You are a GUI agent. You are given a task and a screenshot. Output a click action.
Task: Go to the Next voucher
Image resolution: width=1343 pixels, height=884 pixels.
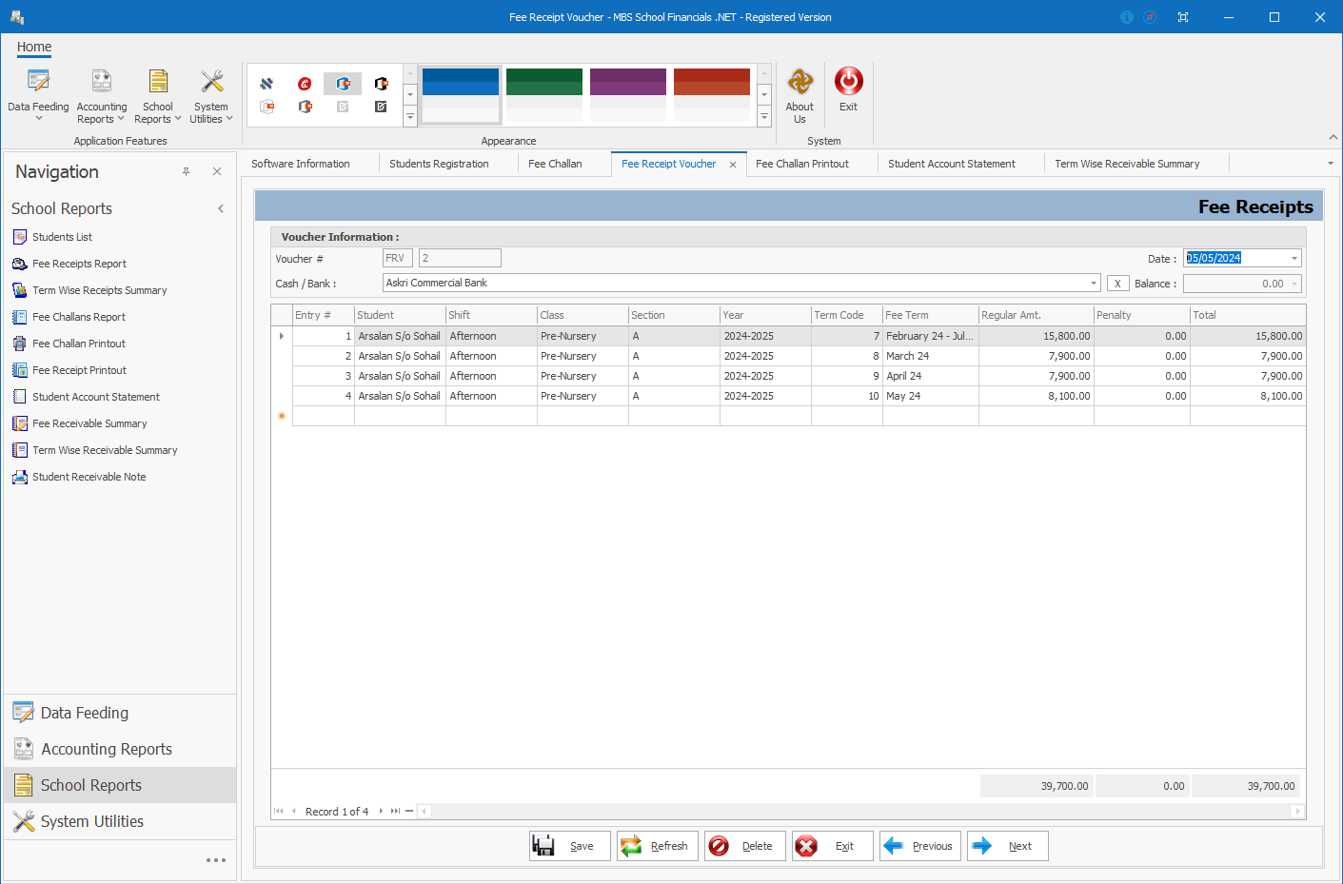(1007, 846)
